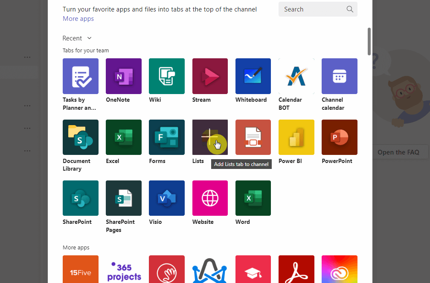The height and width of the screenshot is (283, 430).
Task: Add Whiteboard as a tab
Action: 253,76
